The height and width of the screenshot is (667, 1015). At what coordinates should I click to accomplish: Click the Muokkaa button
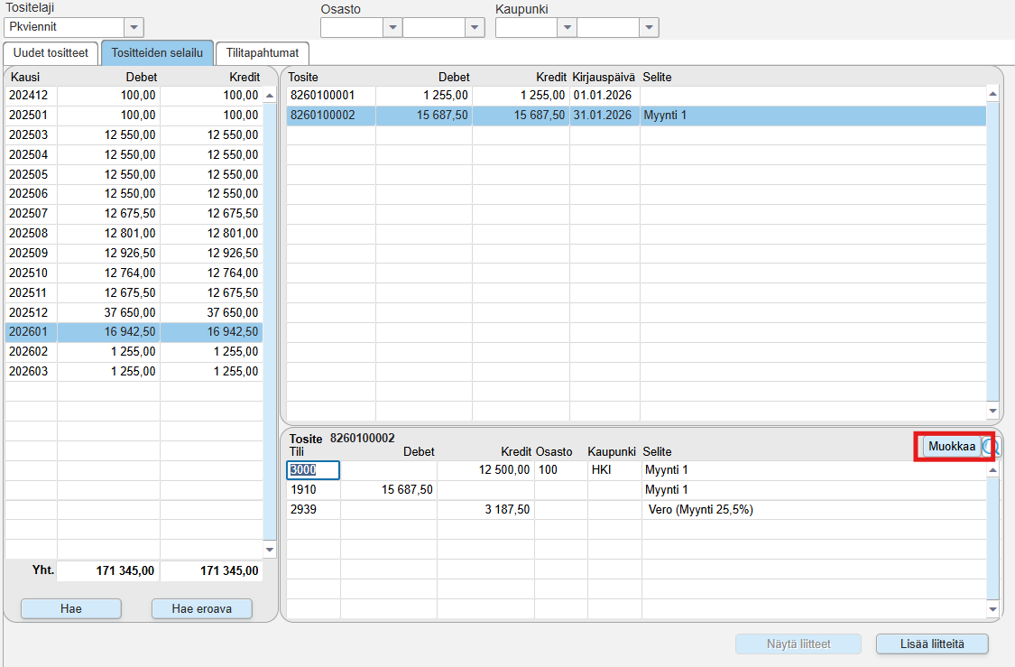coord(952,446)
